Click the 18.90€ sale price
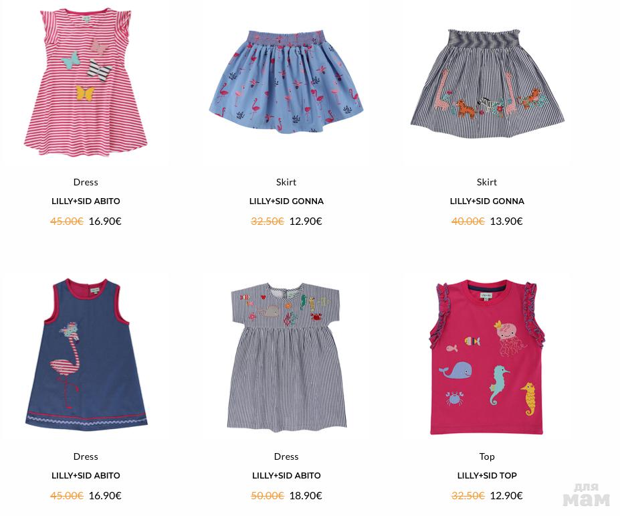The width and height of the screenshot is (620, 516). click(306, 495)
